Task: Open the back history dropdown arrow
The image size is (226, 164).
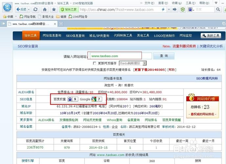Action: (29, 10)
